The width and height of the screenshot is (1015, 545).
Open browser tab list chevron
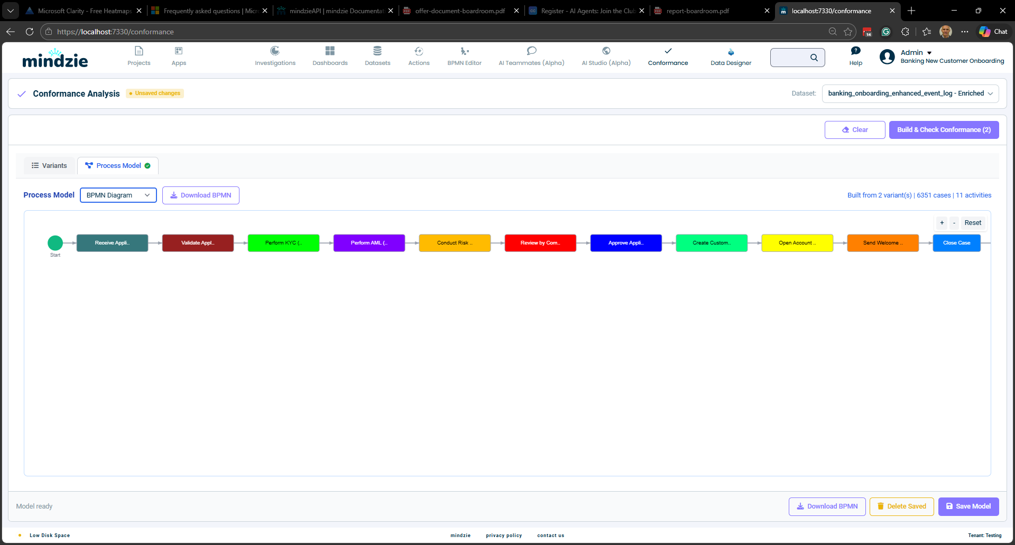coord(11,11)
